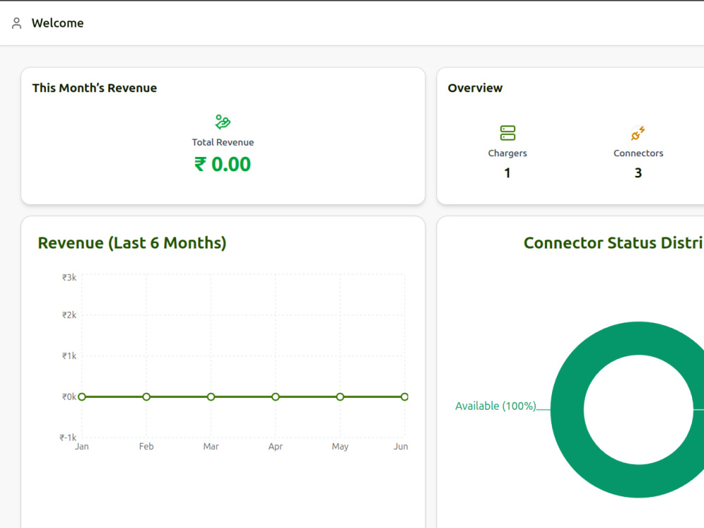
Task: Click the 'Welcome' header text
Action: [x=58, y=23]
